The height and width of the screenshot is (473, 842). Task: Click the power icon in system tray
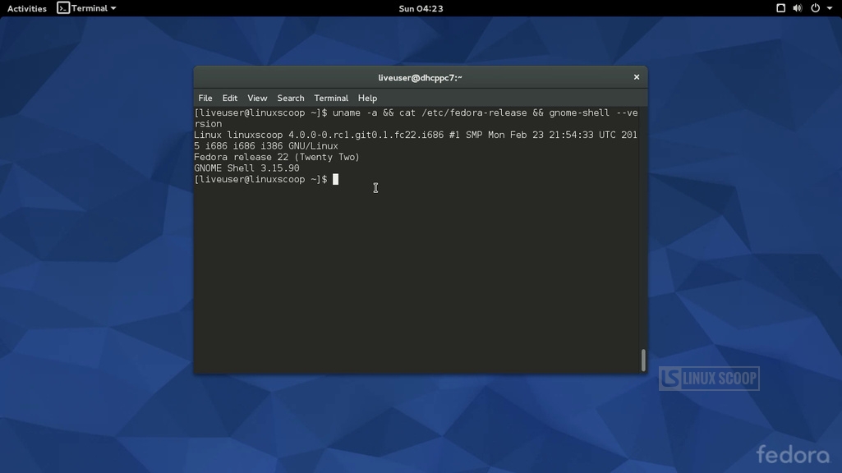pyautogui.click(x=813, y=7)
